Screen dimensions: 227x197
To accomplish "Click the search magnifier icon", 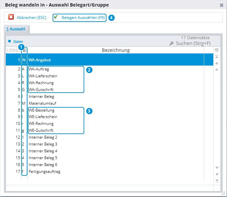I will [x=171, y=43].
